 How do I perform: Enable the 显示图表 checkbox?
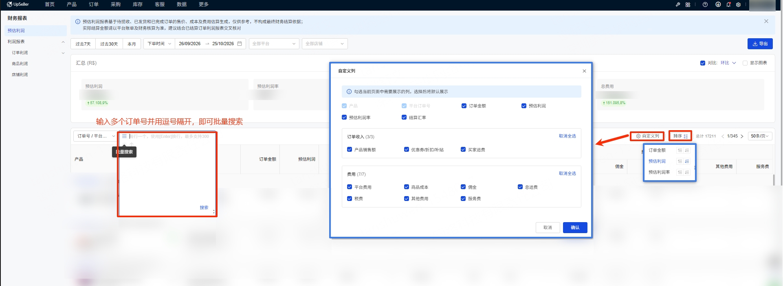(x=745, y=63)
